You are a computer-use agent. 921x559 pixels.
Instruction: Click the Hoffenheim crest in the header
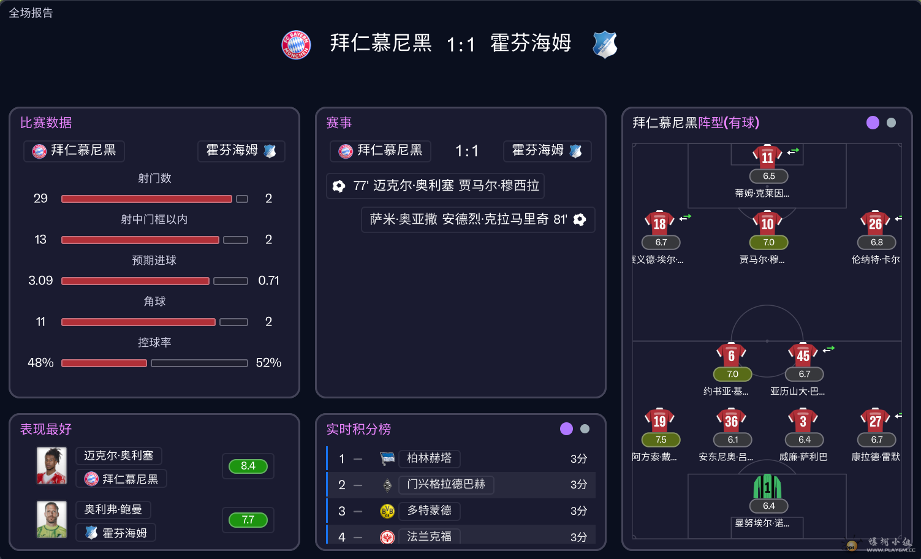tap(605, 45)
